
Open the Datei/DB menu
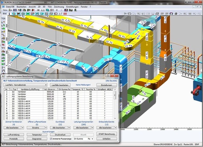coord(10,7)
